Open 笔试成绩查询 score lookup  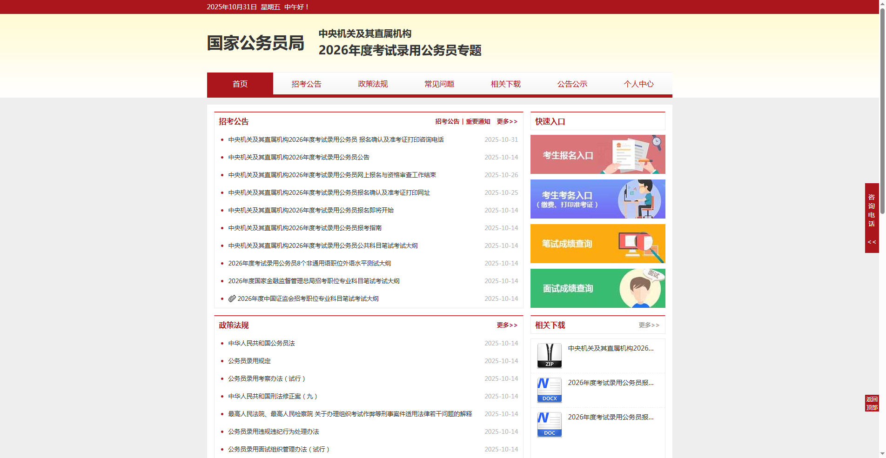point(597,243)
